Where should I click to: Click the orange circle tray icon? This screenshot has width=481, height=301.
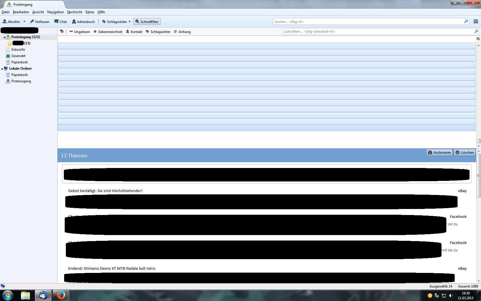[x=430, y=296]
